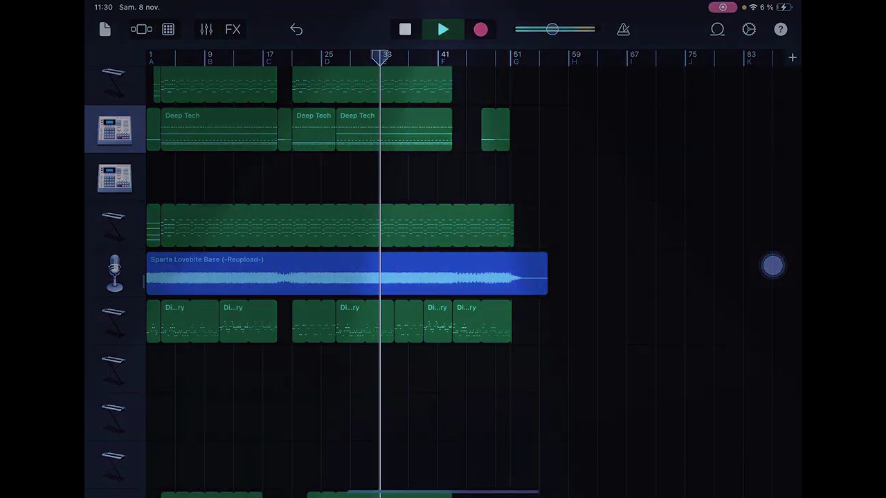Jump to bar 41 section F on ruler
Viewport: 886px width, 498px height.
[x=444, y=57]
